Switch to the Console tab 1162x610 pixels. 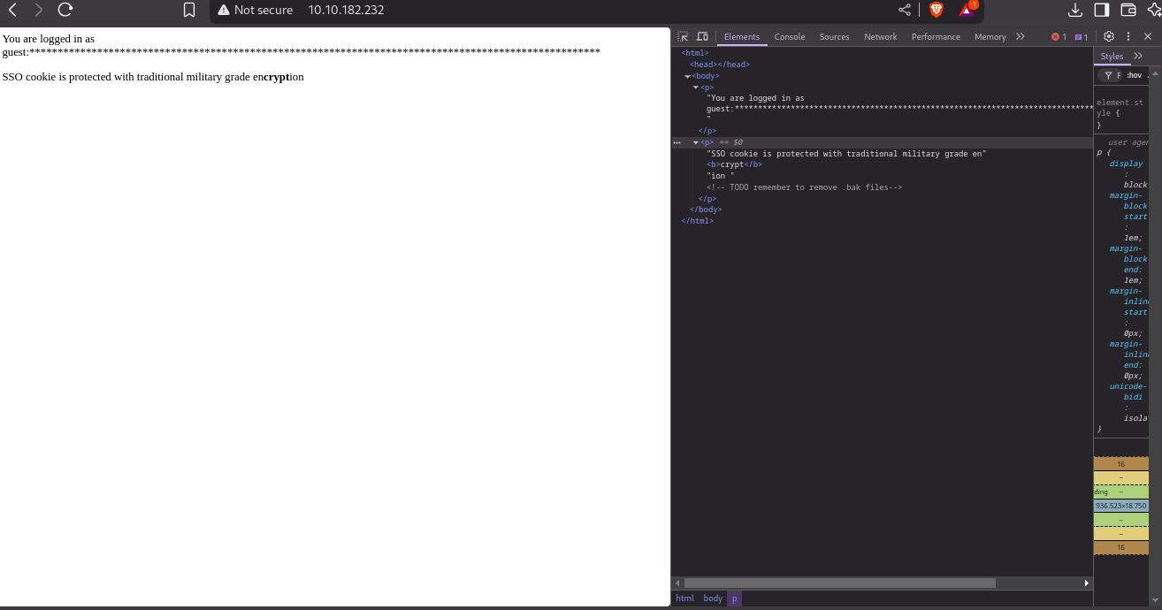[789, 36]
